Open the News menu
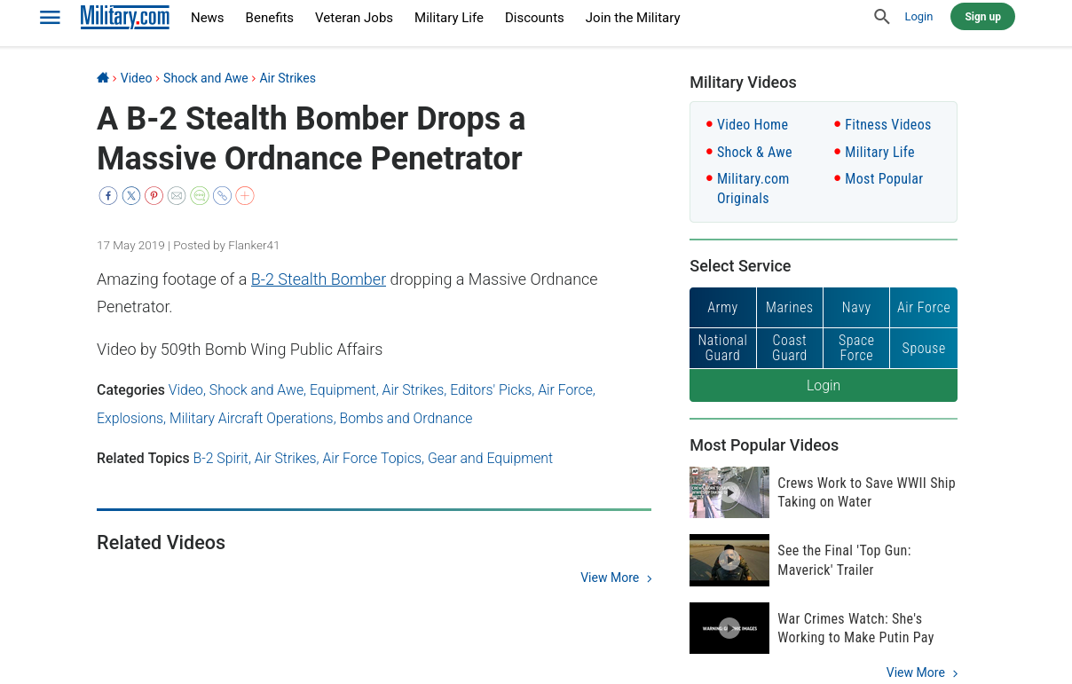Viewport: 1072px width, 684px height. (x=208, y=18)
